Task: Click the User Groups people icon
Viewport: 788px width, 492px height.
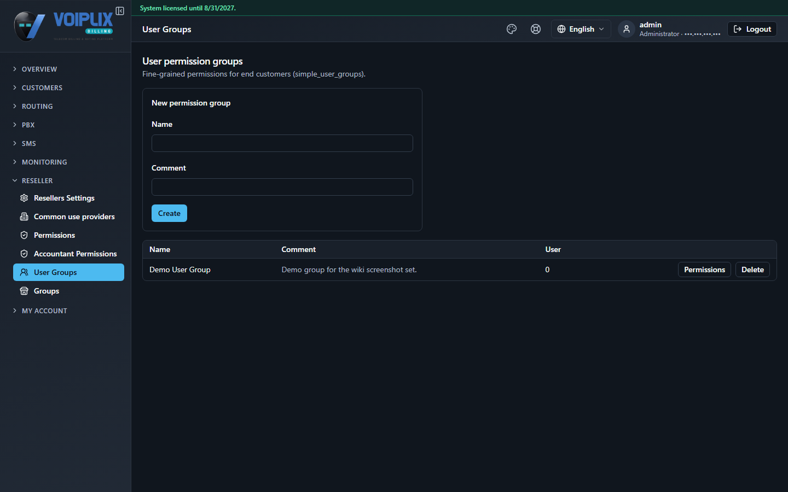Action: (24, 272)
